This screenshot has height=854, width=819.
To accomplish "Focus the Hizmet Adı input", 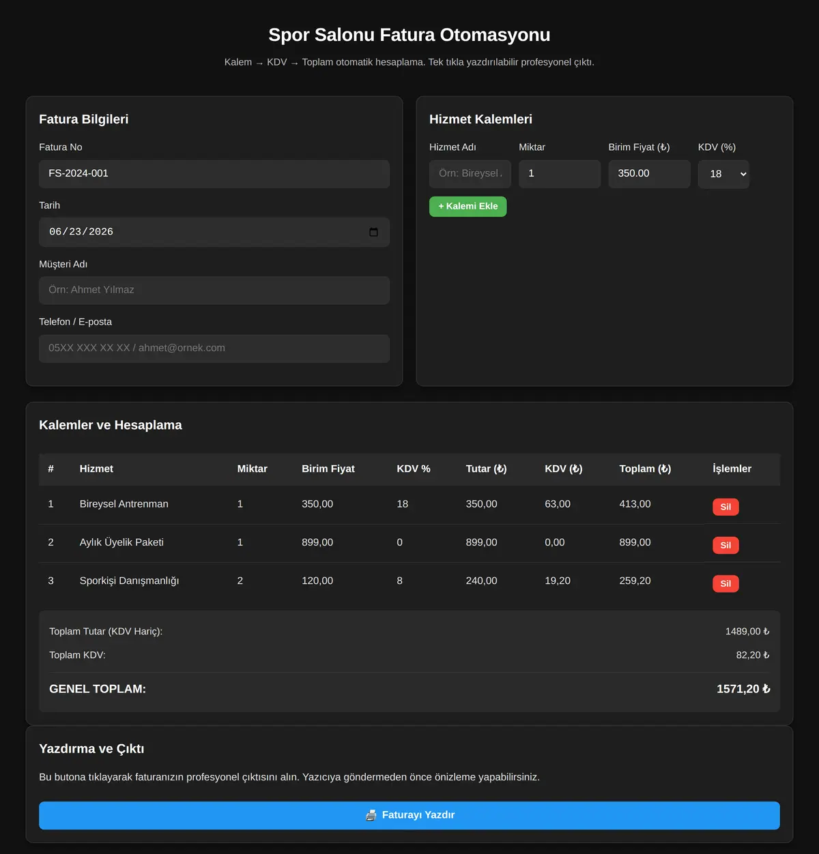I will pyautogui.click(x=470, y=174).
